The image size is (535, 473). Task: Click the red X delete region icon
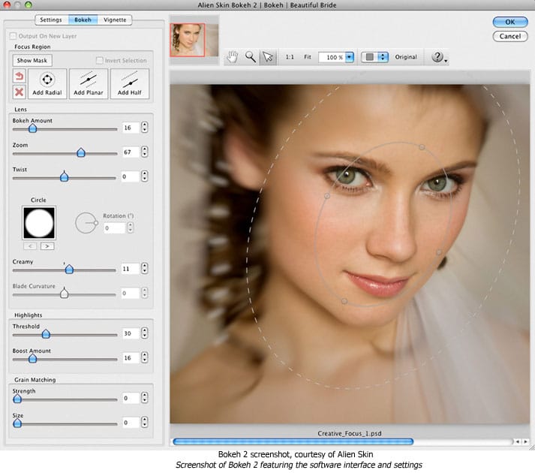tap(19, 92)
